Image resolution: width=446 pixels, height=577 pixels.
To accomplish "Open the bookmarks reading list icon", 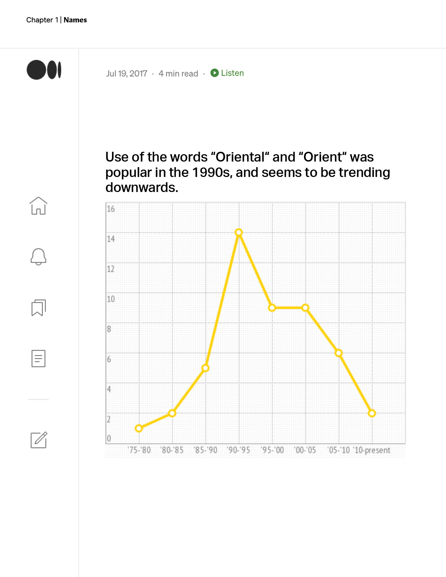I will coord(38,308).
